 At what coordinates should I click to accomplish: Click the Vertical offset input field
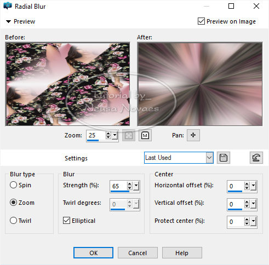click(x=236, y=204)
